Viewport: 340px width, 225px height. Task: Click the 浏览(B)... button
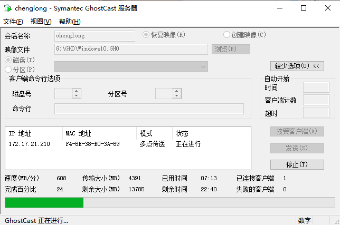(231, 49)
